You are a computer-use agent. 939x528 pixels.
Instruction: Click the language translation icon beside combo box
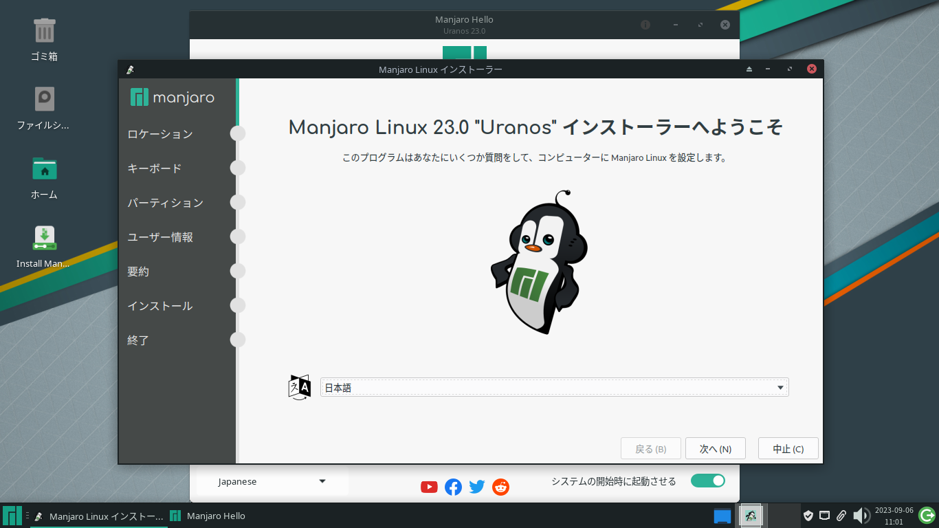click(300, 387)
